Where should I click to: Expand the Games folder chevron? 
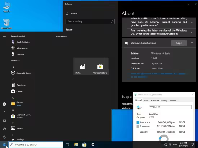coord(50,102)
